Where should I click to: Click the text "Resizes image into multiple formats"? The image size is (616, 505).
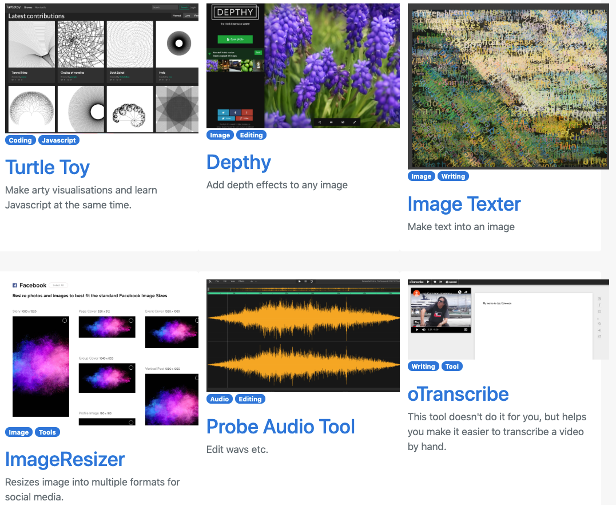pos(92,482)
